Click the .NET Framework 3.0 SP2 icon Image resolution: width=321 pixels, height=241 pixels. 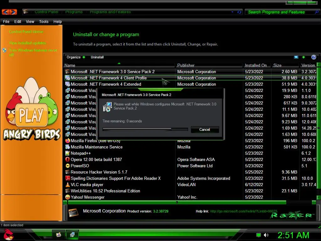coord(67,72)
